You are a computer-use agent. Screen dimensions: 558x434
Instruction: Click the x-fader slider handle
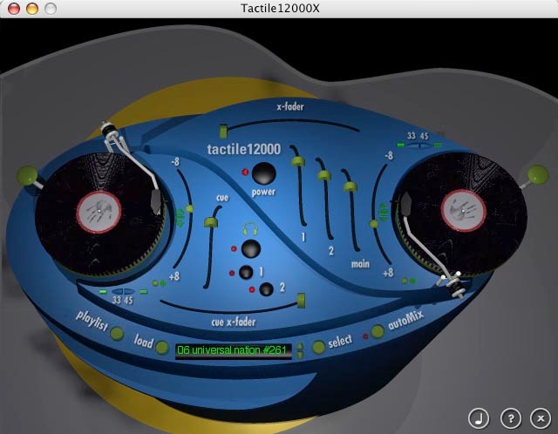coord(223,132)
